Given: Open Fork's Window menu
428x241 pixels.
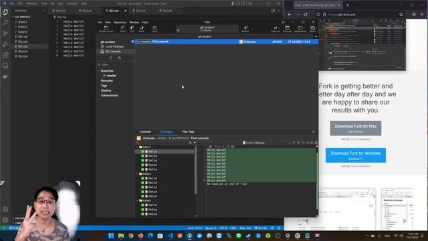Looking at the screenshot, I should [134, 22].
